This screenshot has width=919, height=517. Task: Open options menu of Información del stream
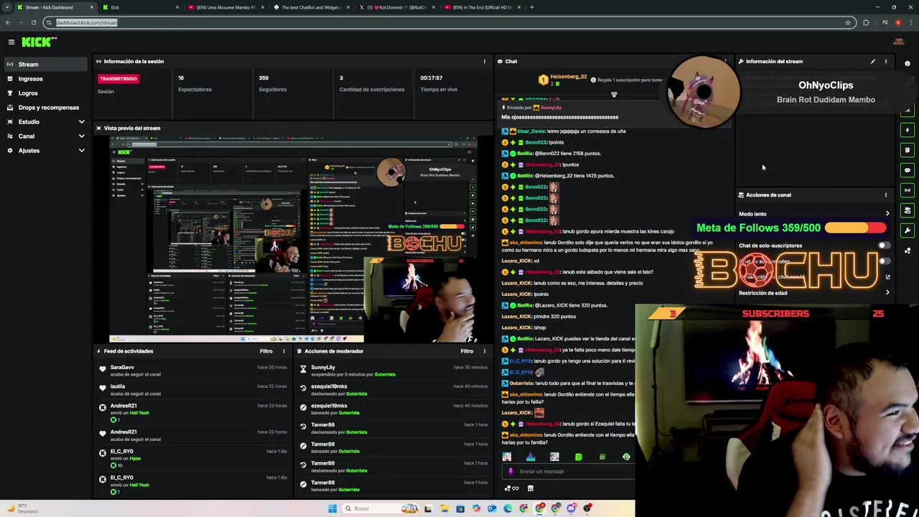885,62
